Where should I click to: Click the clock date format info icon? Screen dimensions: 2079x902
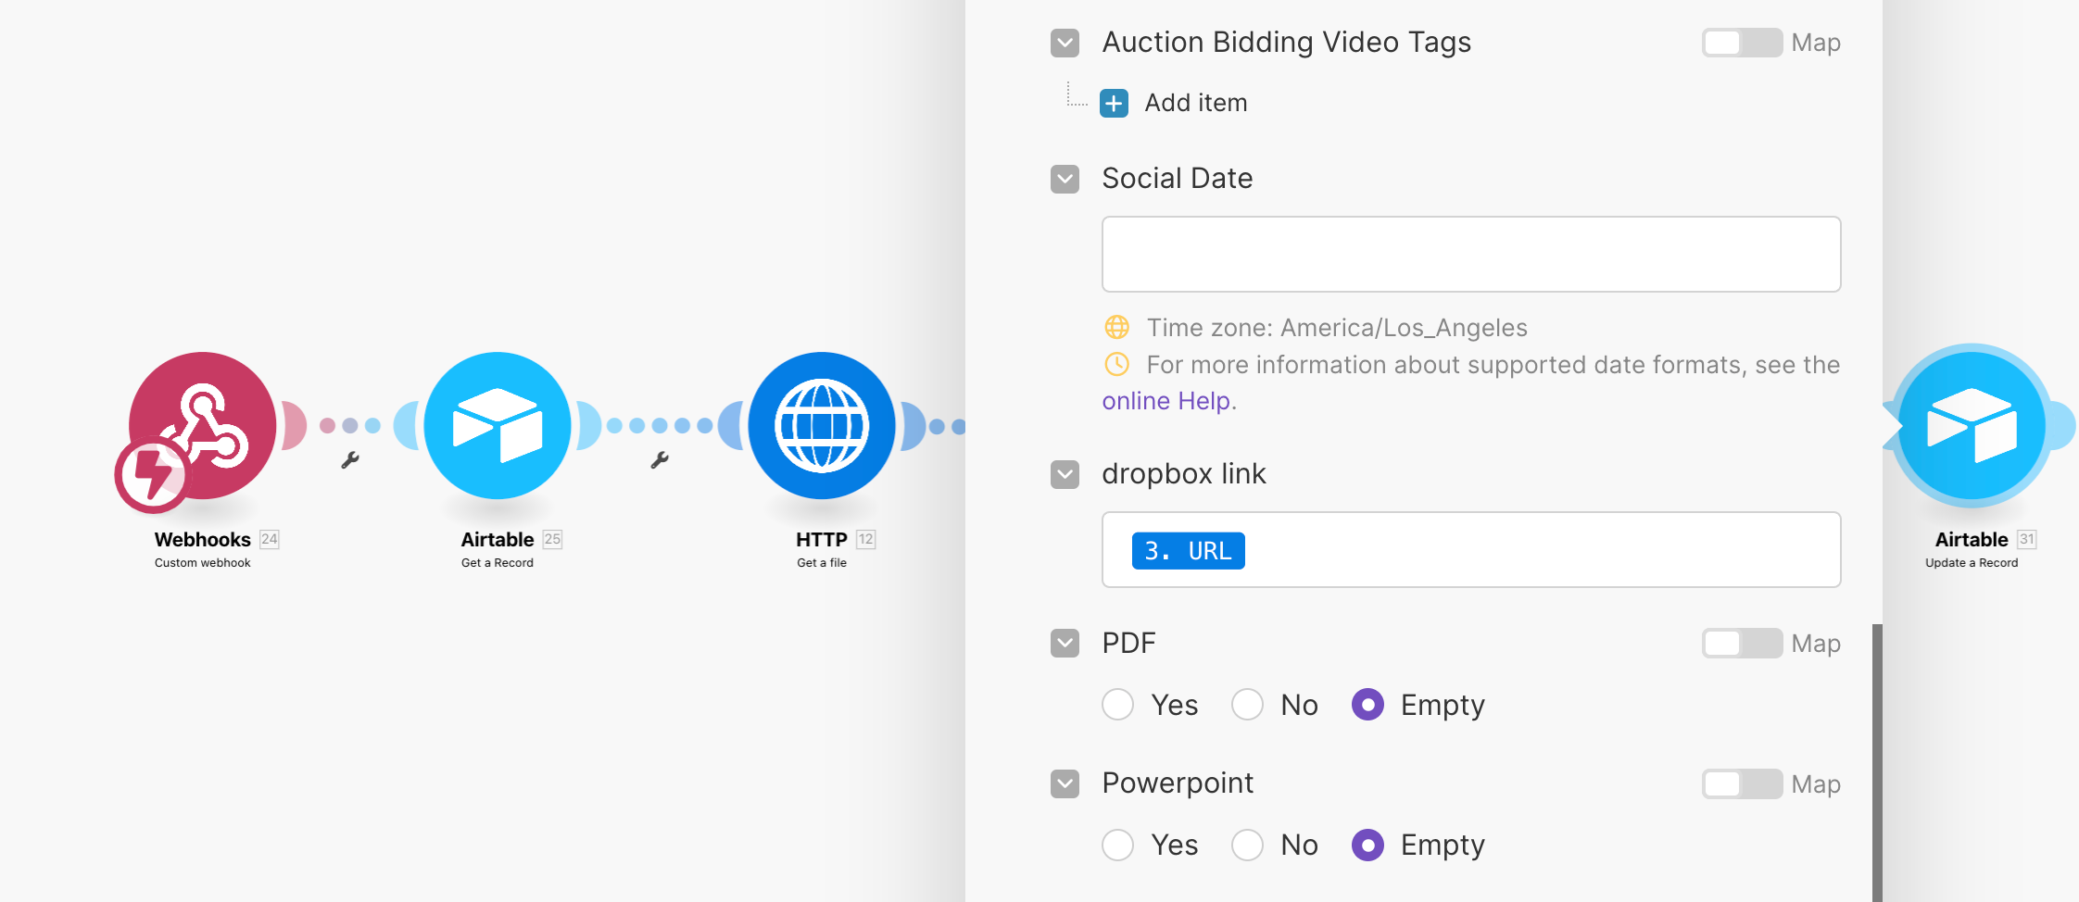coord(1117,364)
